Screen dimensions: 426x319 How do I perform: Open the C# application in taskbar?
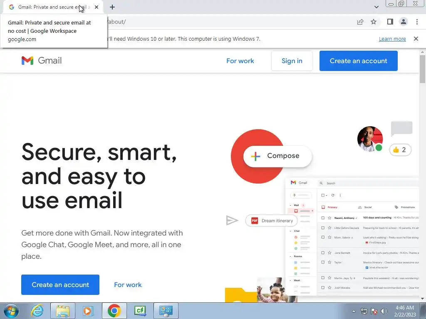(x=140, y=311)
